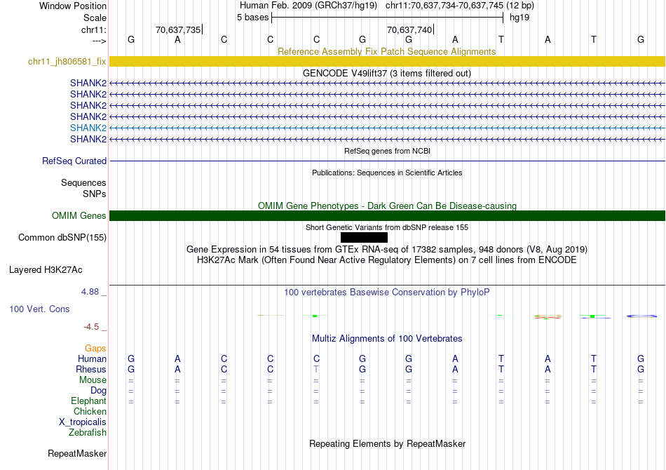Open the H3K27Ac Mark ENCODE track title
This screenshot has width=666, height=470.
click(x=387, y=260)
